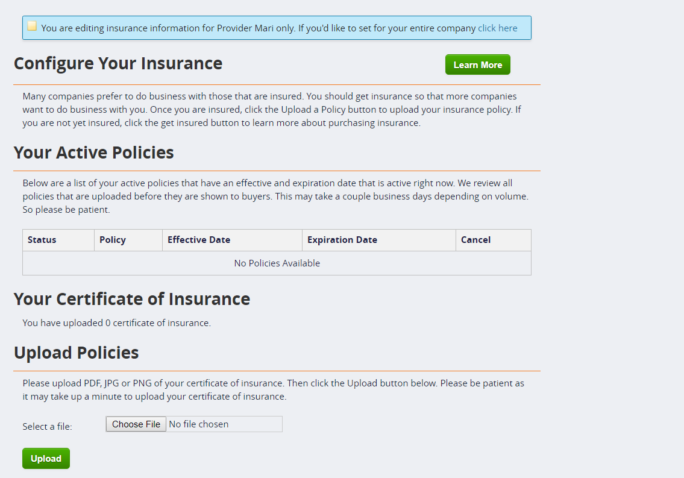Select the Expiration Date column header
The height and width of the screenshot is (478, 684).
pyautogui.click(x=379, y=240)
